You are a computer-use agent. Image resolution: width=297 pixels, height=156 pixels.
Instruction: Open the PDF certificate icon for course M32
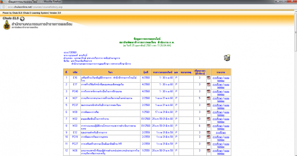209,119
